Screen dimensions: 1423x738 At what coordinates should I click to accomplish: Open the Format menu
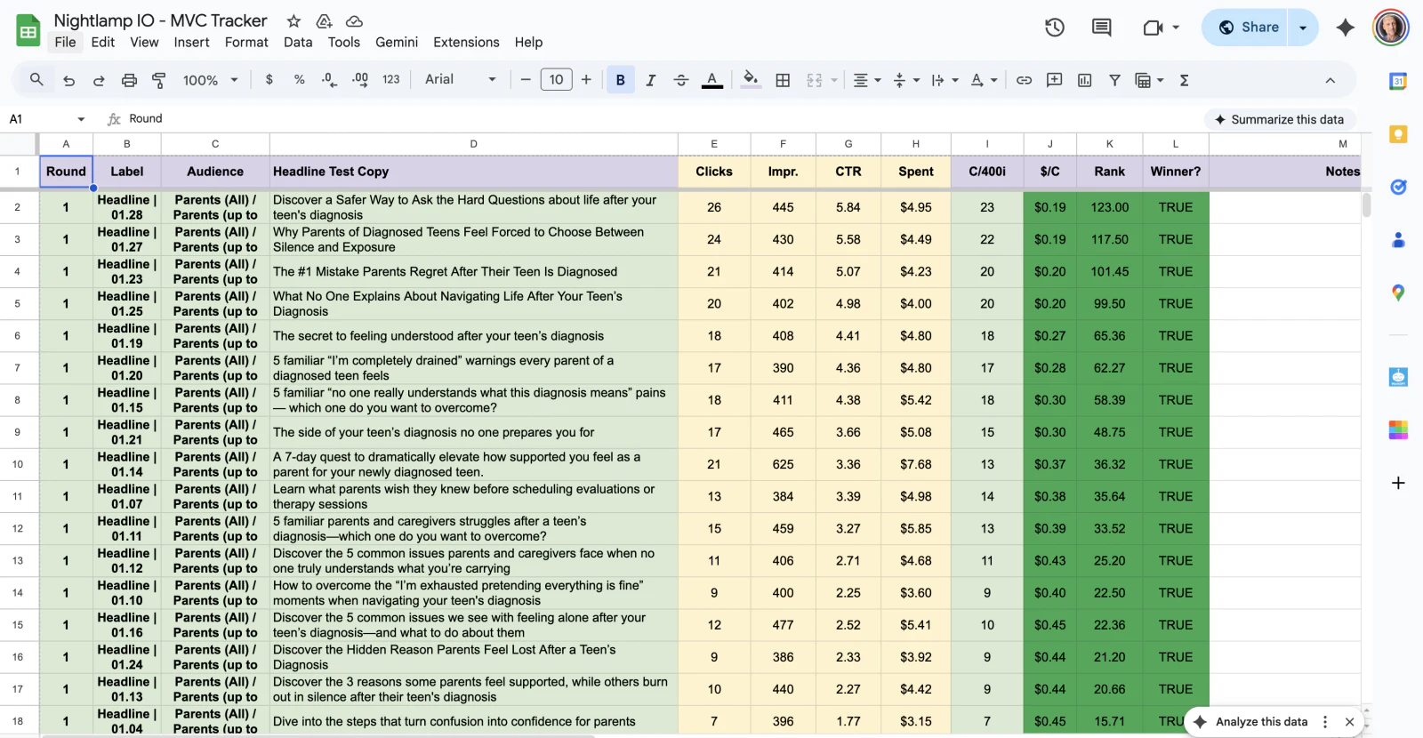[x=246, y=42]
